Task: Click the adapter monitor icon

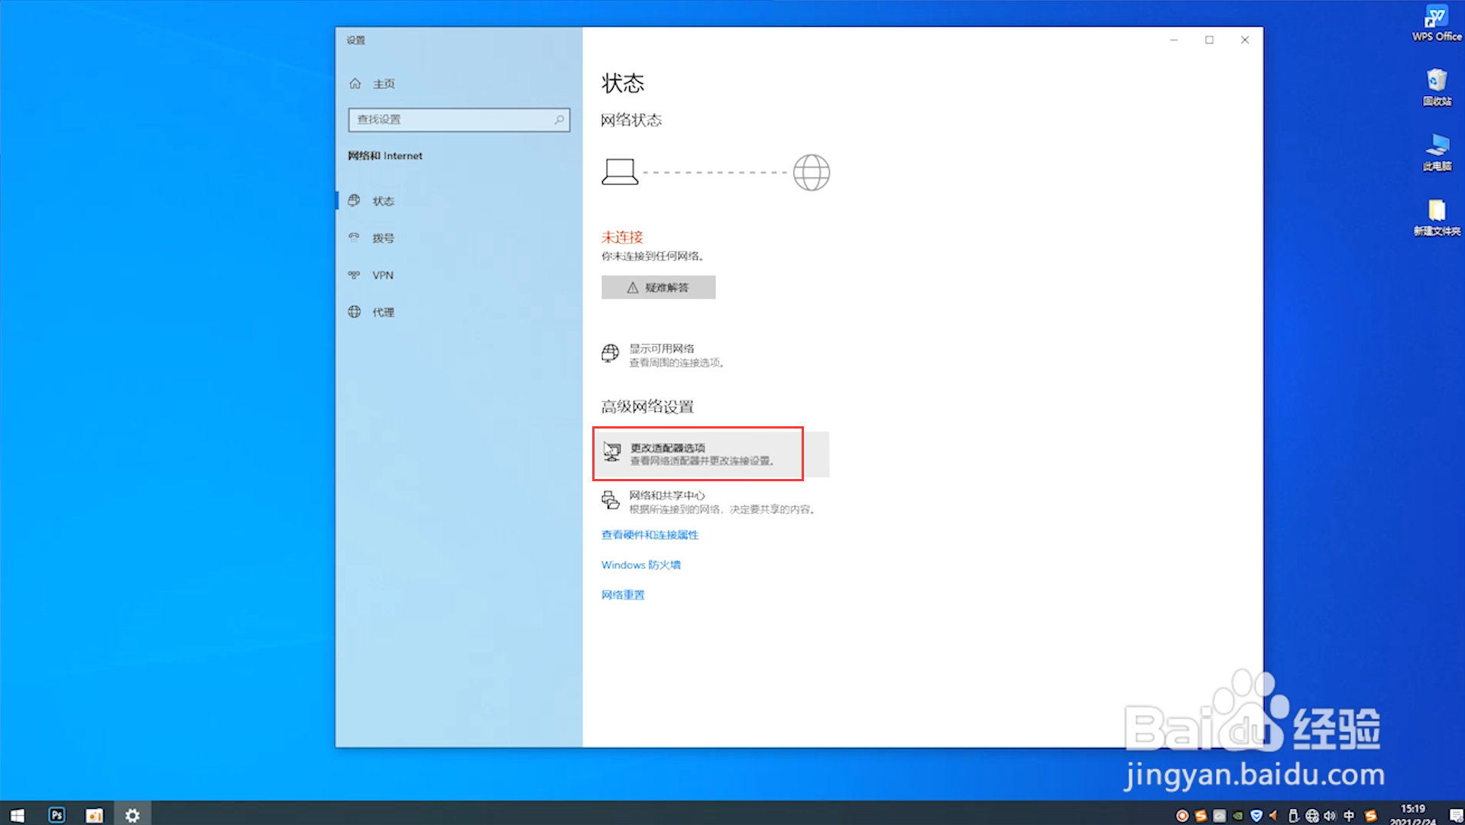Action: tap(611, 451)
